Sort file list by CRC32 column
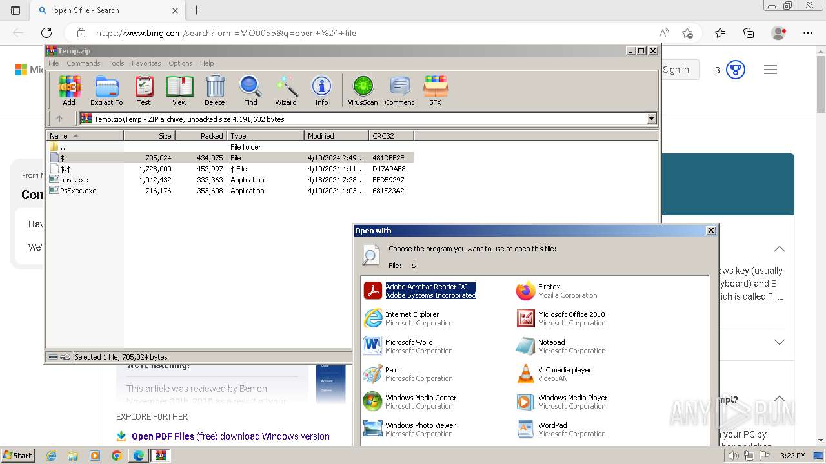This screenshot has width=826, height=464. tap(391, 135)
